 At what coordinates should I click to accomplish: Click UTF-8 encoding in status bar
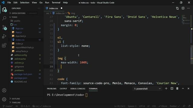142,106
